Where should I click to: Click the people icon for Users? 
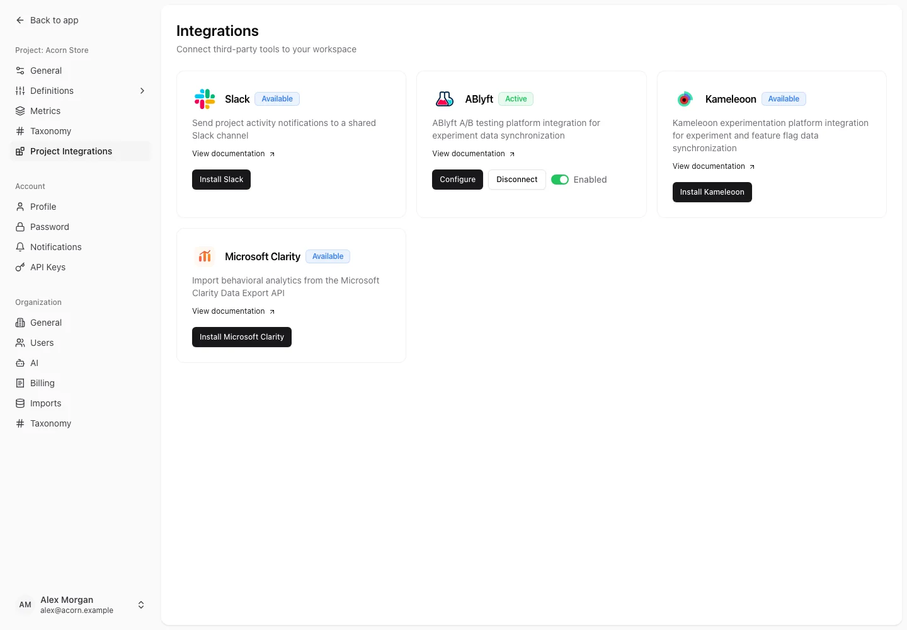pyautogui.click(x=20, y=343)
